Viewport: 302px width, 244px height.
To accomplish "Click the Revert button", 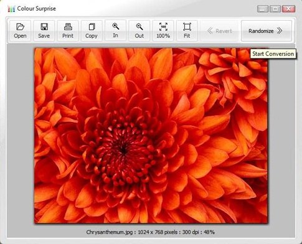I will [x=220, y=30].
